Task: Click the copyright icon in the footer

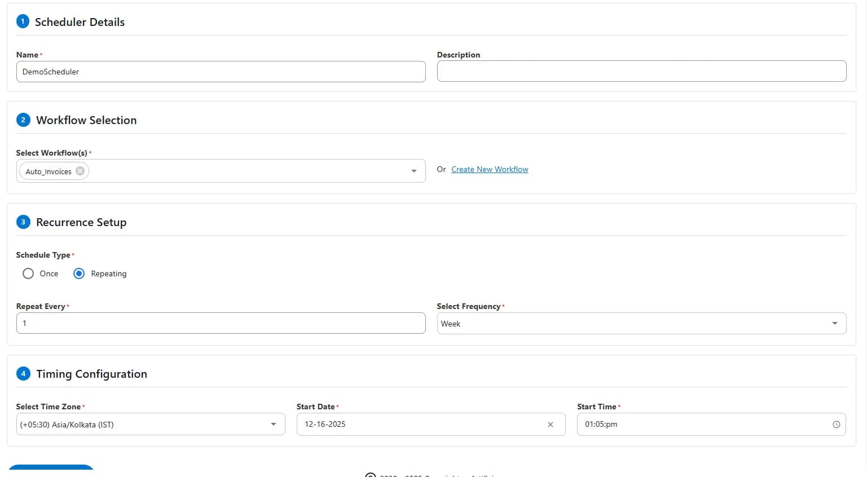Action: click(371, 474)
